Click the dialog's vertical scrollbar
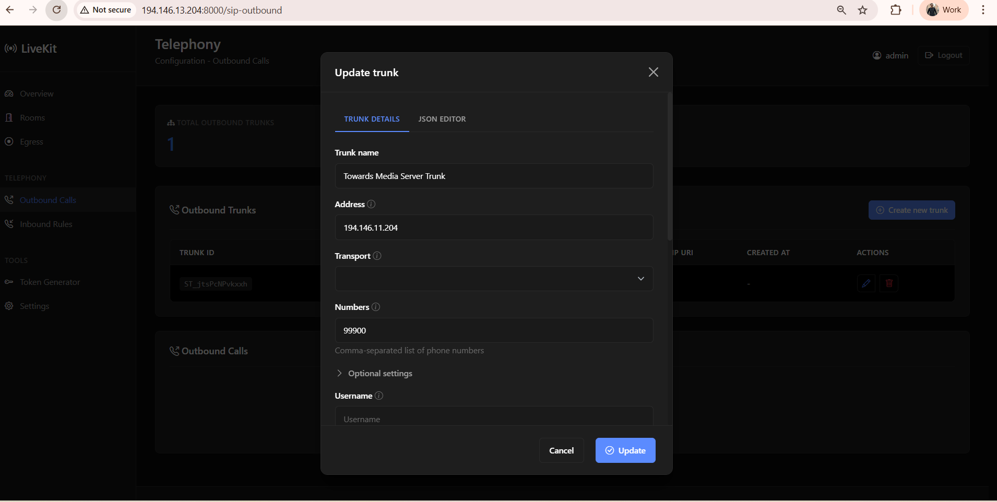The height and width of the screenshot is (502, 997). click(669, 167)
